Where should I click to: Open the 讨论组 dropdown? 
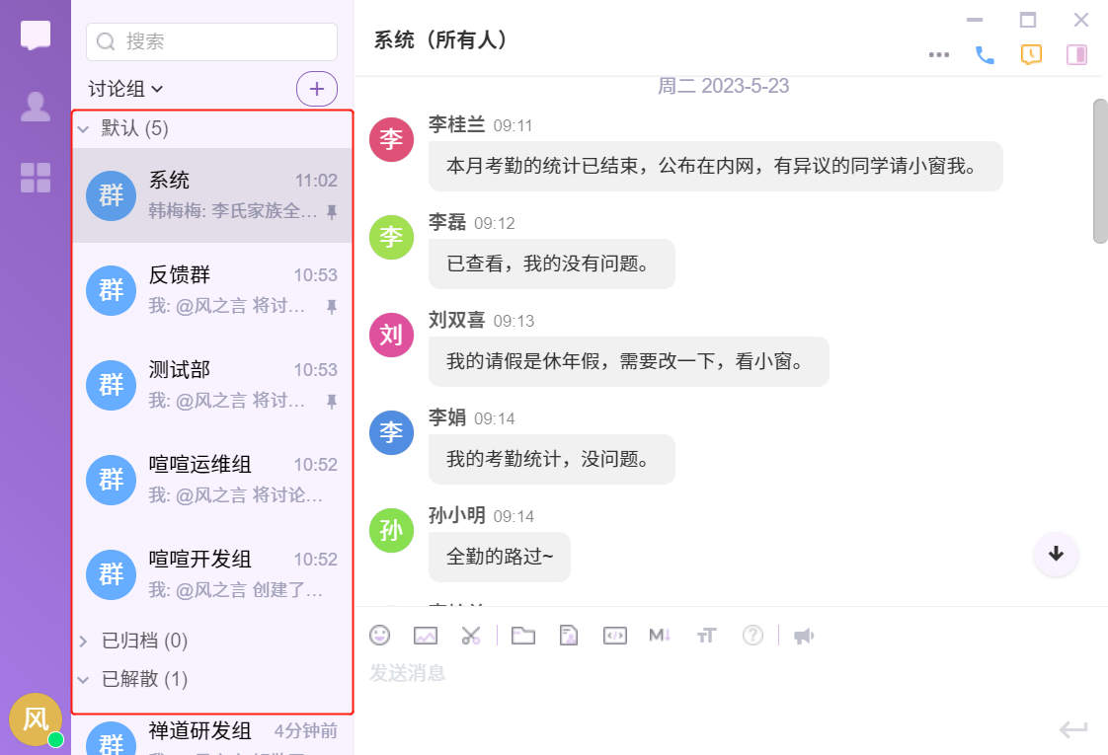125,89
